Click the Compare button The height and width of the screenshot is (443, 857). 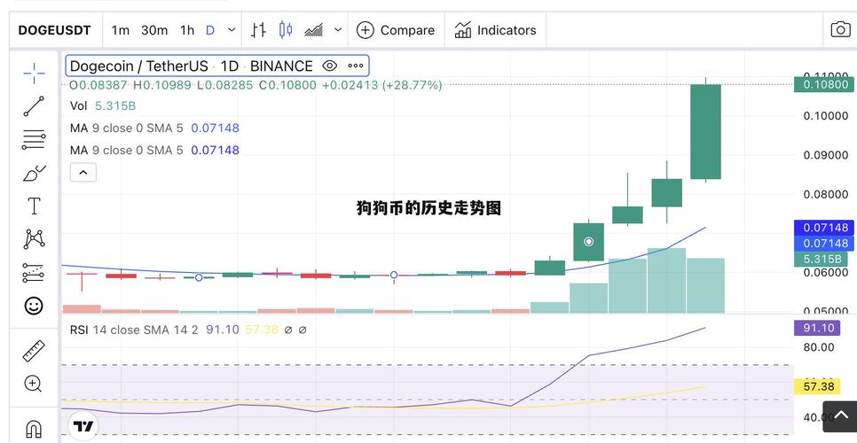tap(396, 30)
